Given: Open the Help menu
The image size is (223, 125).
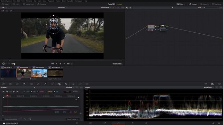Looking at the screenshot, I should pyautogui.click(x=85, y=1).
